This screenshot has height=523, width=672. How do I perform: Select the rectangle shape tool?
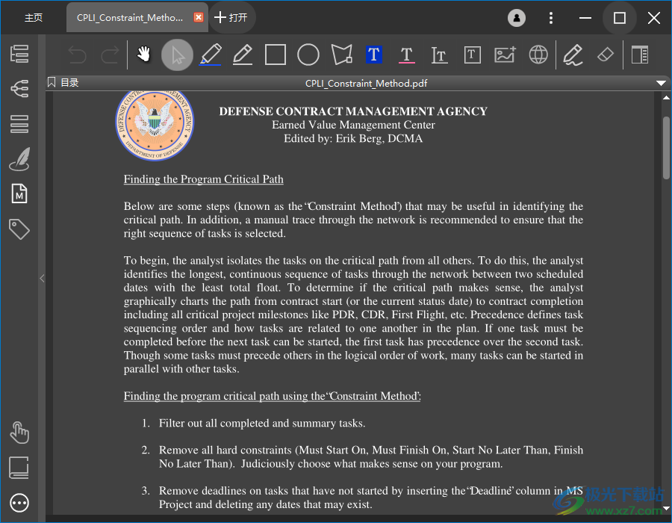(275, 55)
